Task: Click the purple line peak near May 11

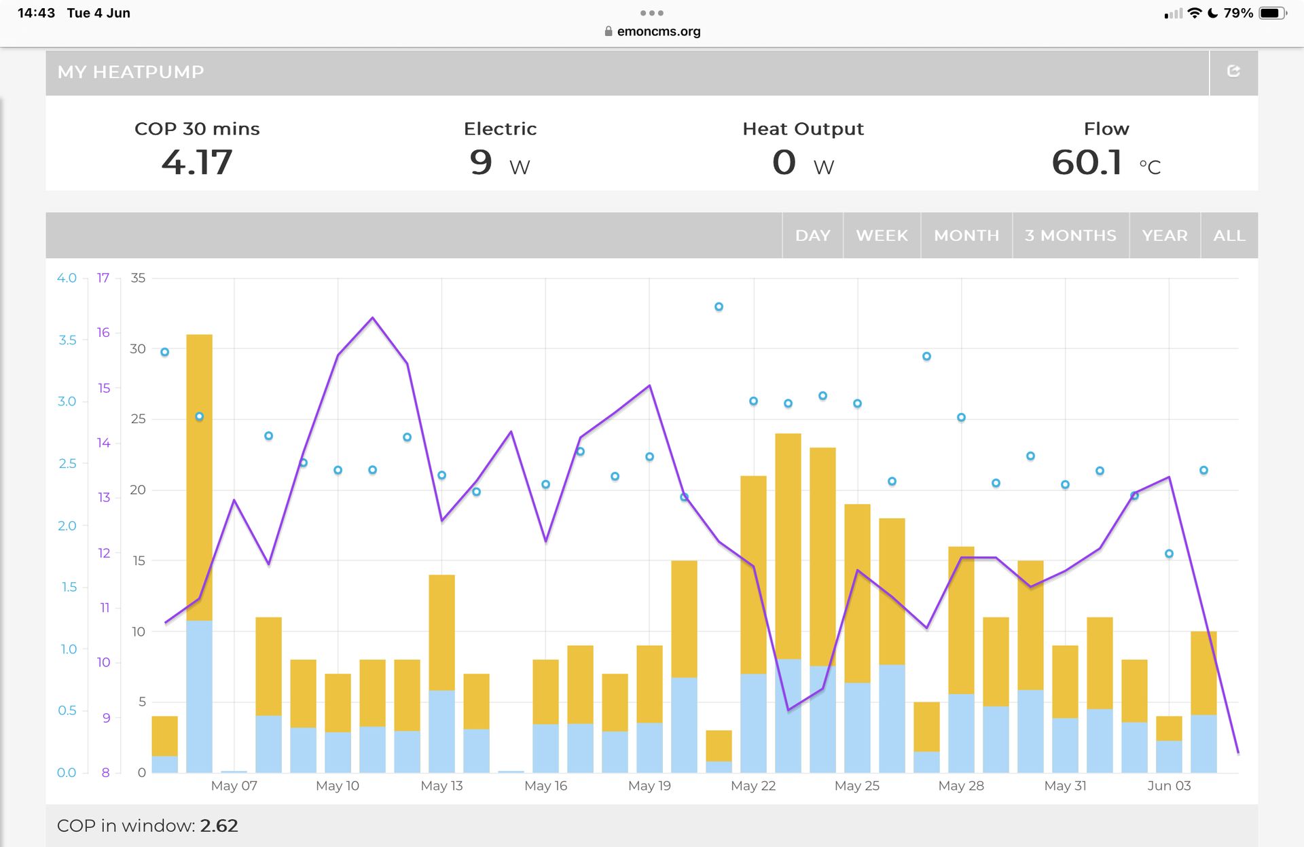Action: point(373,318)
